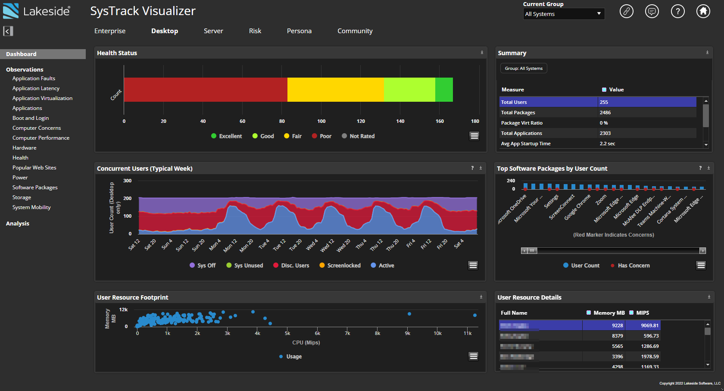This screenshot has height=391, width=724.
Task: Switch to the Server tab
Action: click(x=213, y=31)
